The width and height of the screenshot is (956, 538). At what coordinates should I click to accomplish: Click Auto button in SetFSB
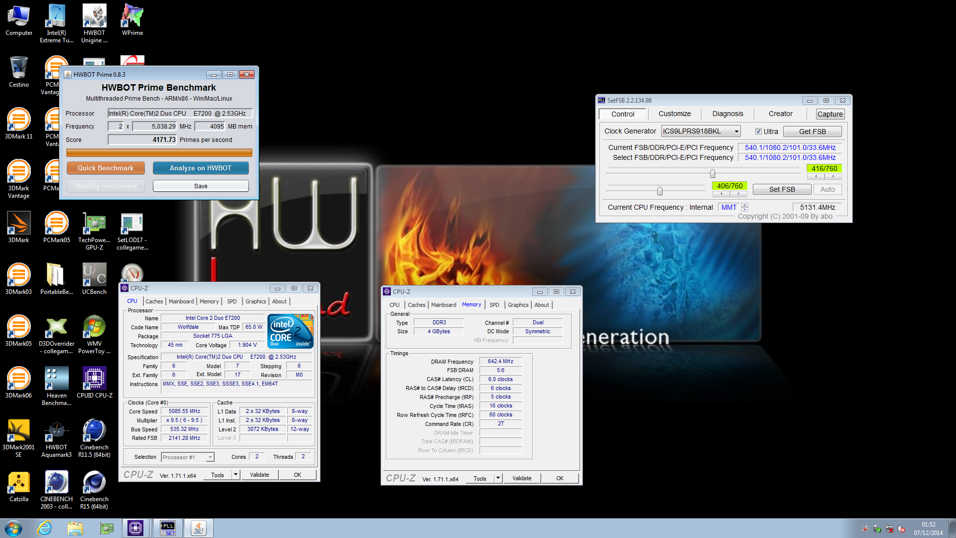(828, 189)
